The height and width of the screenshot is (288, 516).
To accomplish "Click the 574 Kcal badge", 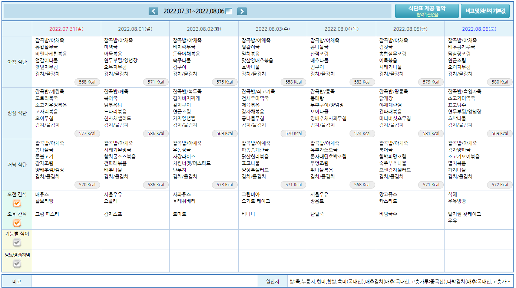I will (x=362, y=133).
